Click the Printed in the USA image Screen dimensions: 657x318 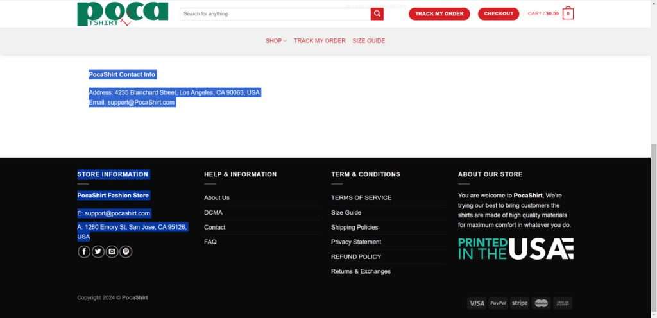pyautogui.click(x=515, y=249)
